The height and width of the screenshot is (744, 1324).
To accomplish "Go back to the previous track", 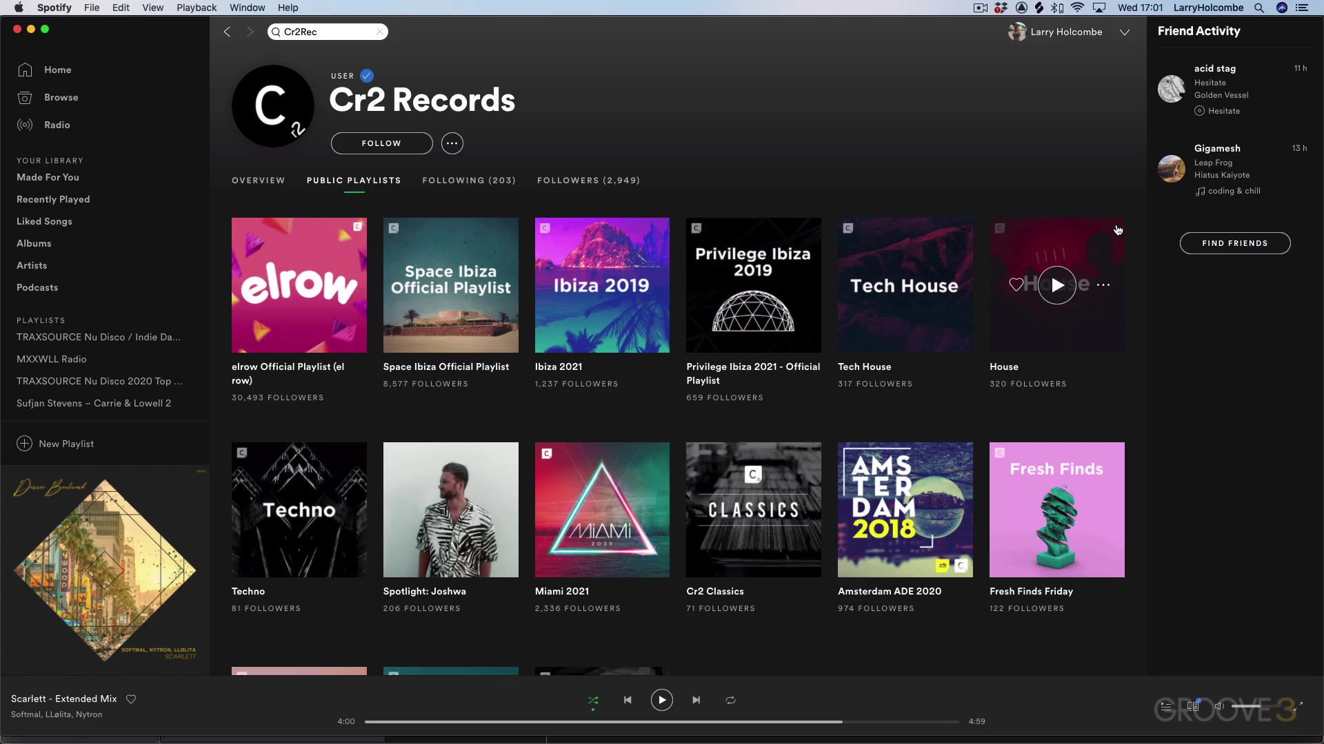I will [628, 700].
